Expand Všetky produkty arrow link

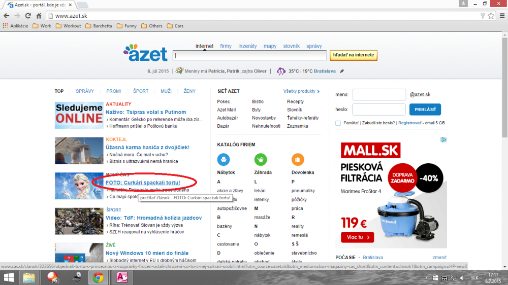click(301, 91)
